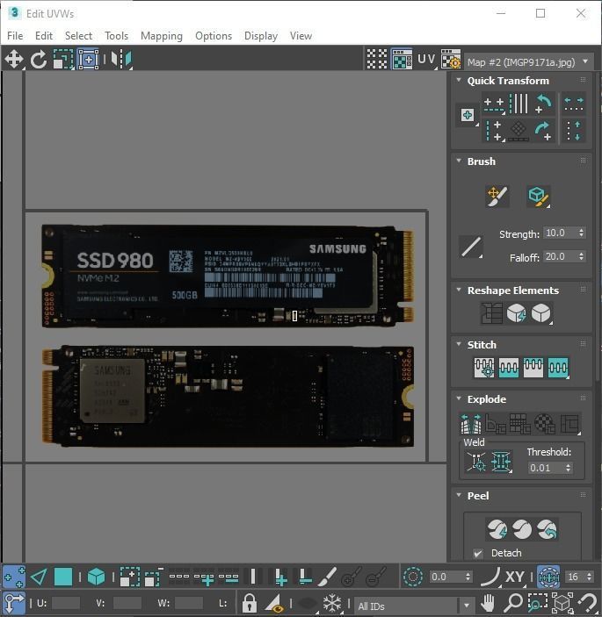Select the Paint Movement brush
This screenshot has height=617, width=602.
497,197
